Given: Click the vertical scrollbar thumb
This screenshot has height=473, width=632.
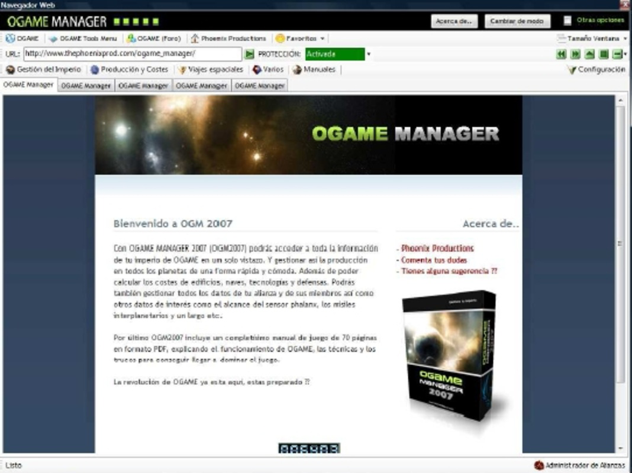Looking at the screenshot, I should [x=621, y=244].
